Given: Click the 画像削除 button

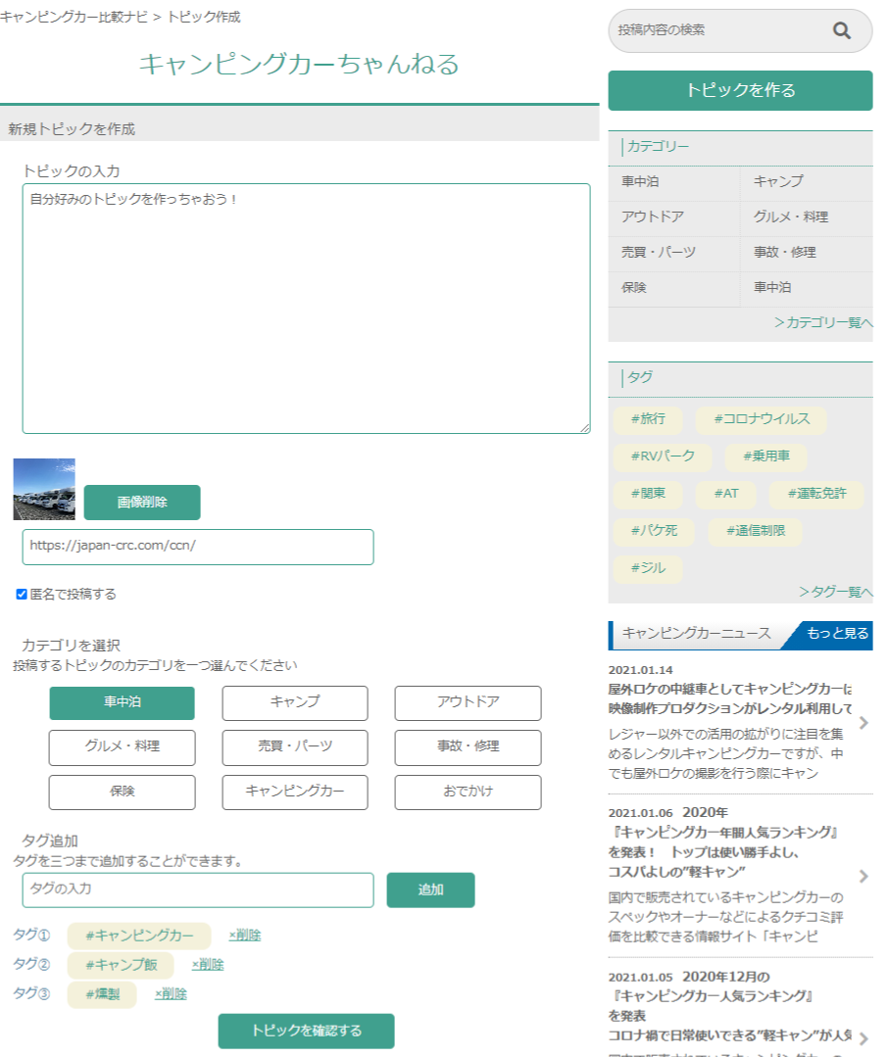Looking at the screenshot, I should 142,502.
